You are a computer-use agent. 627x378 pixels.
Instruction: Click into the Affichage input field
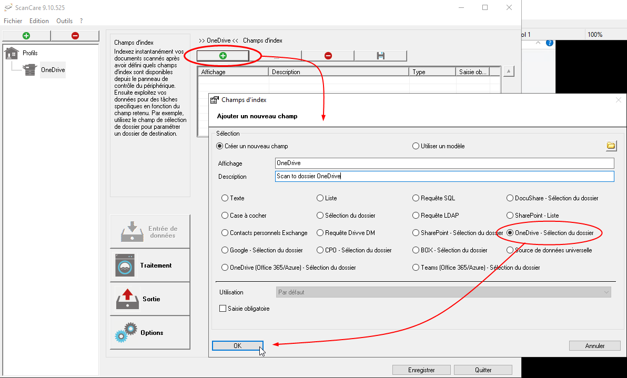click(444, 163)
